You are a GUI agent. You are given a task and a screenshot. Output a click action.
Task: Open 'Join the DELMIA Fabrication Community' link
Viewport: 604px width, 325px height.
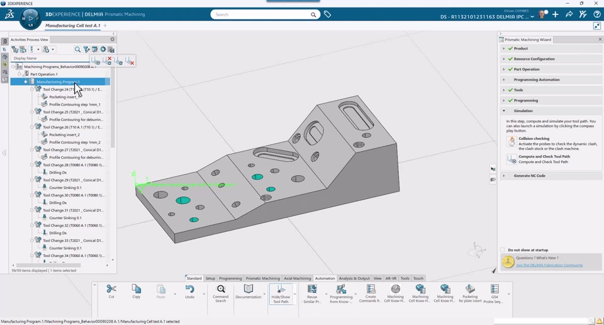549,265
